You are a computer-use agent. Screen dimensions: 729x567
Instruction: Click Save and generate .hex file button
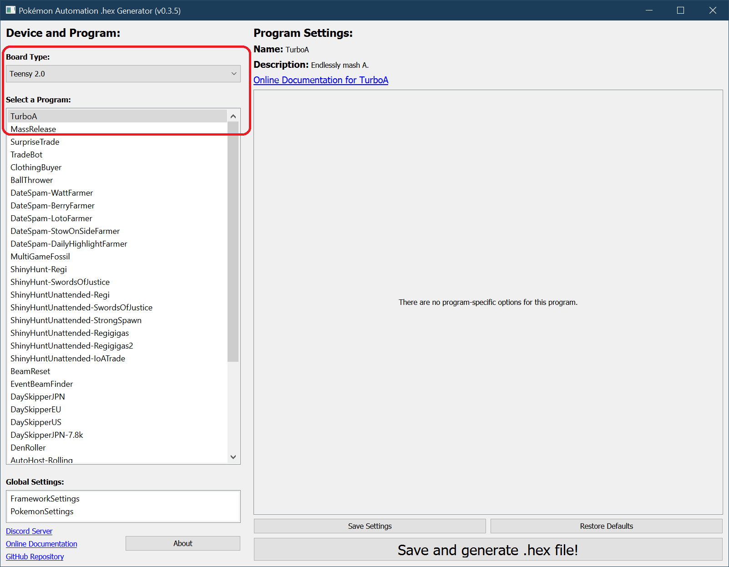tap(488, 550)
